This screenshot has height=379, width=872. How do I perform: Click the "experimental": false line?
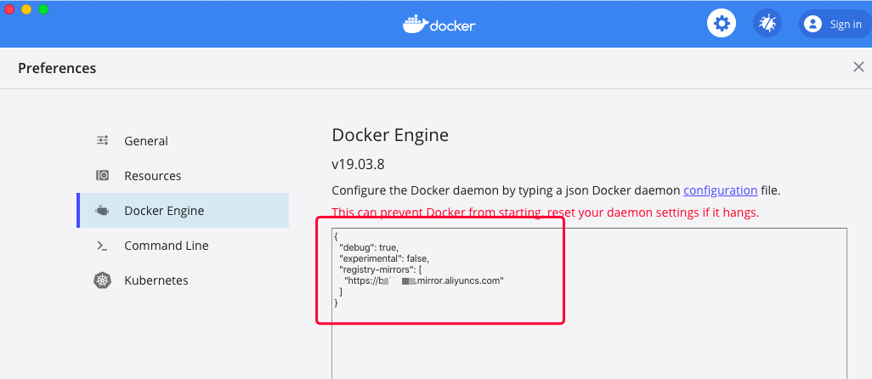pyautogui.click(x=384, y=259)
